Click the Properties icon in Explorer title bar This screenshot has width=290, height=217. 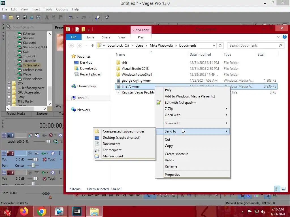tap(77, 29)
